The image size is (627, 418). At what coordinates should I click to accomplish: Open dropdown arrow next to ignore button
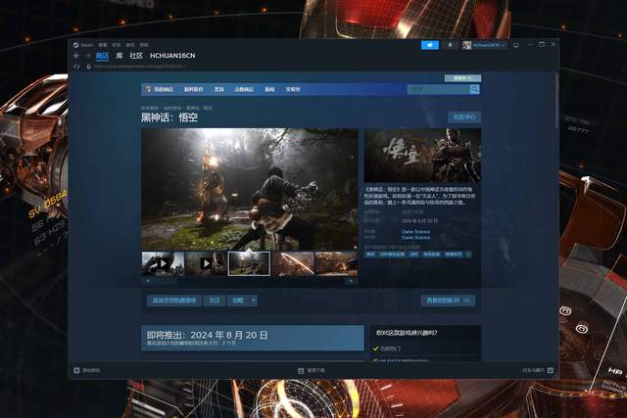(x=253, y=301)
